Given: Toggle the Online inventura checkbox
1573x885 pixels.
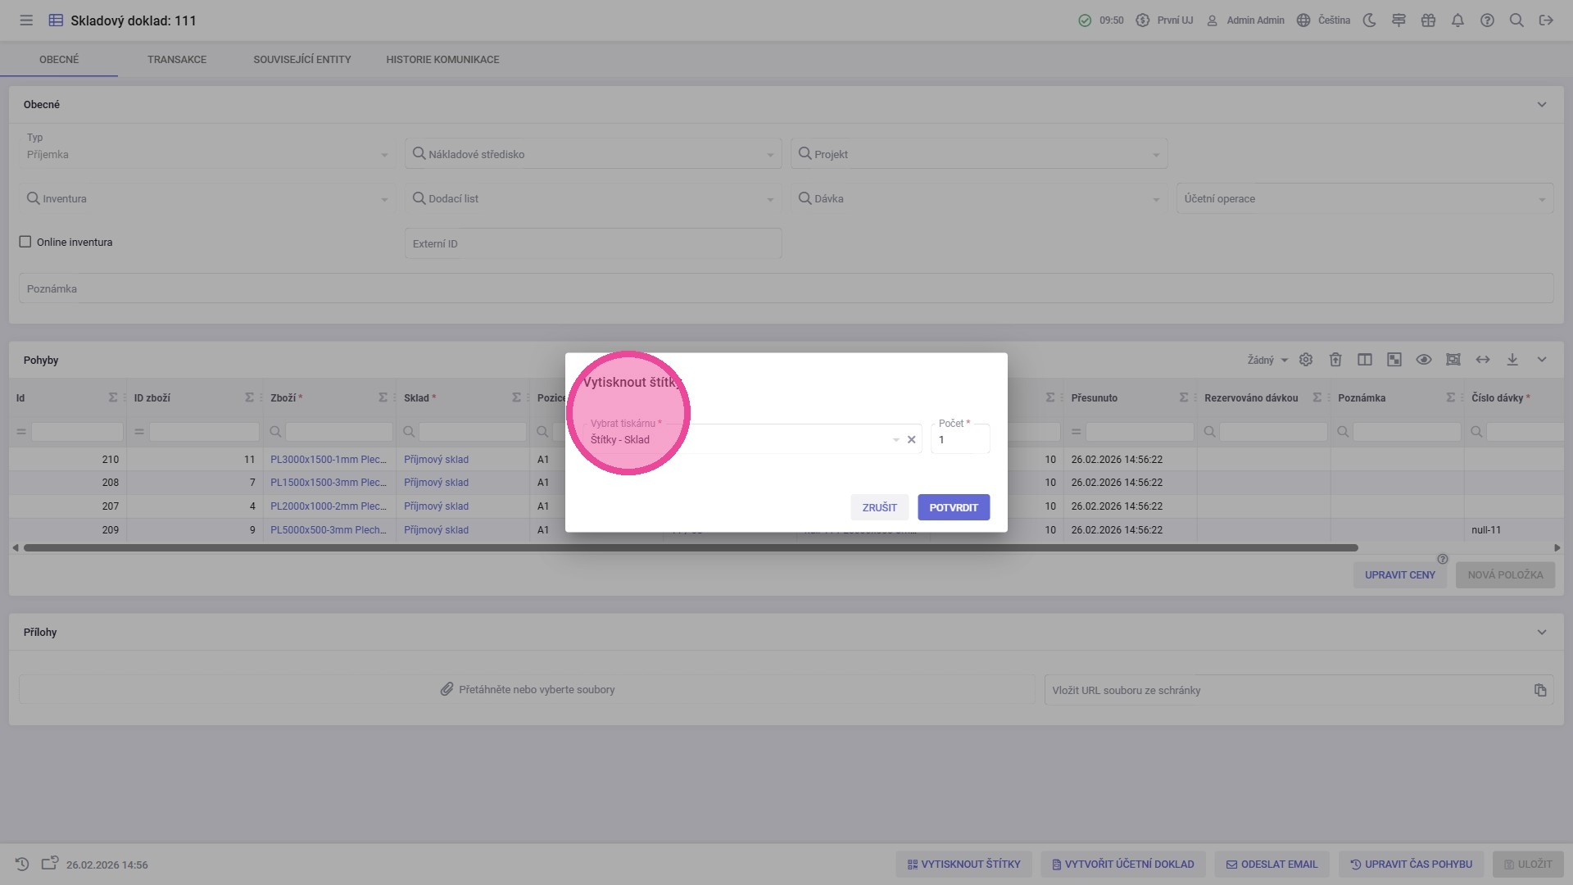Looking at the screenshot, I should click(25, 242).
